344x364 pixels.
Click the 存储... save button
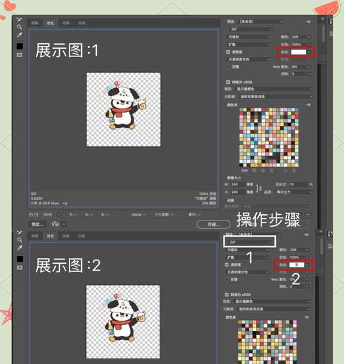click(x=213, y=225)
